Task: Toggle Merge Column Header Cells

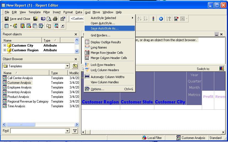Action: [x=110, y=58]
